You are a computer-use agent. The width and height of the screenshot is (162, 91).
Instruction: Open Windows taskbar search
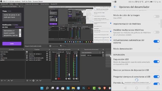tap(47, 88)
